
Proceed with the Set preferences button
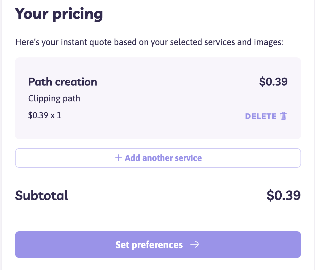pos(158,245)
